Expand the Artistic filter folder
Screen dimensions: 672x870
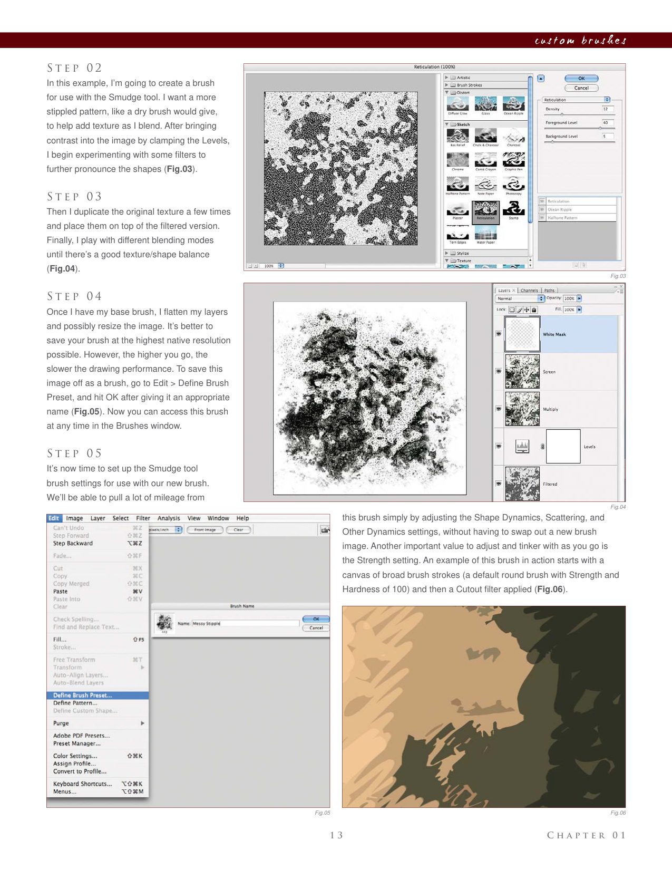(x=447, y=78)
